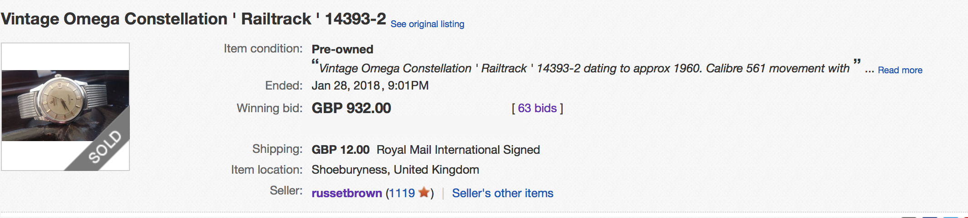Click the italic seller description quote
The width and height of the screenshot is (968, 218).
click(584, 68)
